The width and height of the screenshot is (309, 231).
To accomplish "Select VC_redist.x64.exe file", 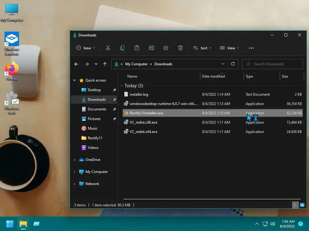I will pos(213,132).
